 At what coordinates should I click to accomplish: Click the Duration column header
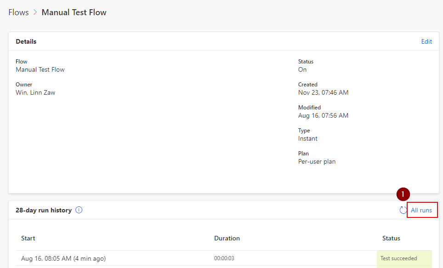tap(227, 238)
